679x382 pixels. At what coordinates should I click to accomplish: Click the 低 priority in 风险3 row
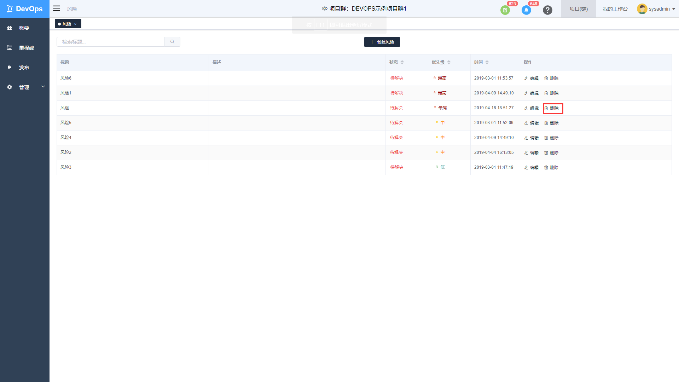[x=441, y=167]
